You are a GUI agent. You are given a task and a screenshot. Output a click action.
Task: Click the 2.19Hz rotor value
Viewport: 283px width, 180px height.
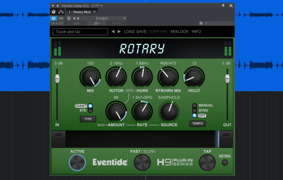coord(116,63)
